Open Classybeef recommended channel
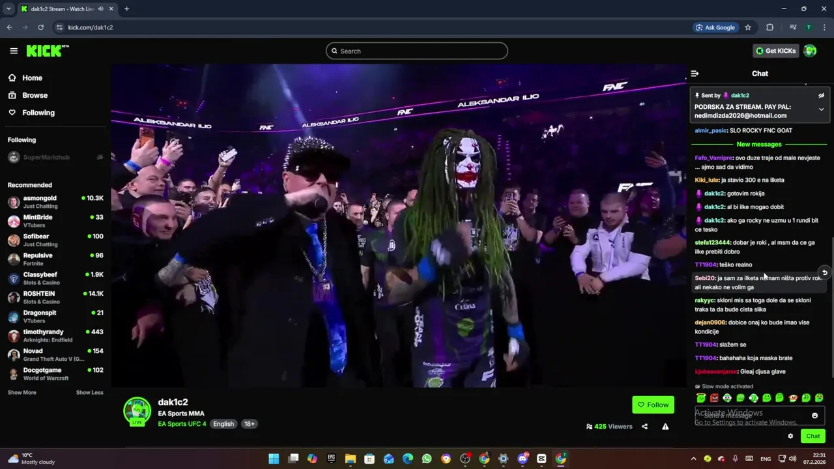834x469 pixels. [55, 278]
